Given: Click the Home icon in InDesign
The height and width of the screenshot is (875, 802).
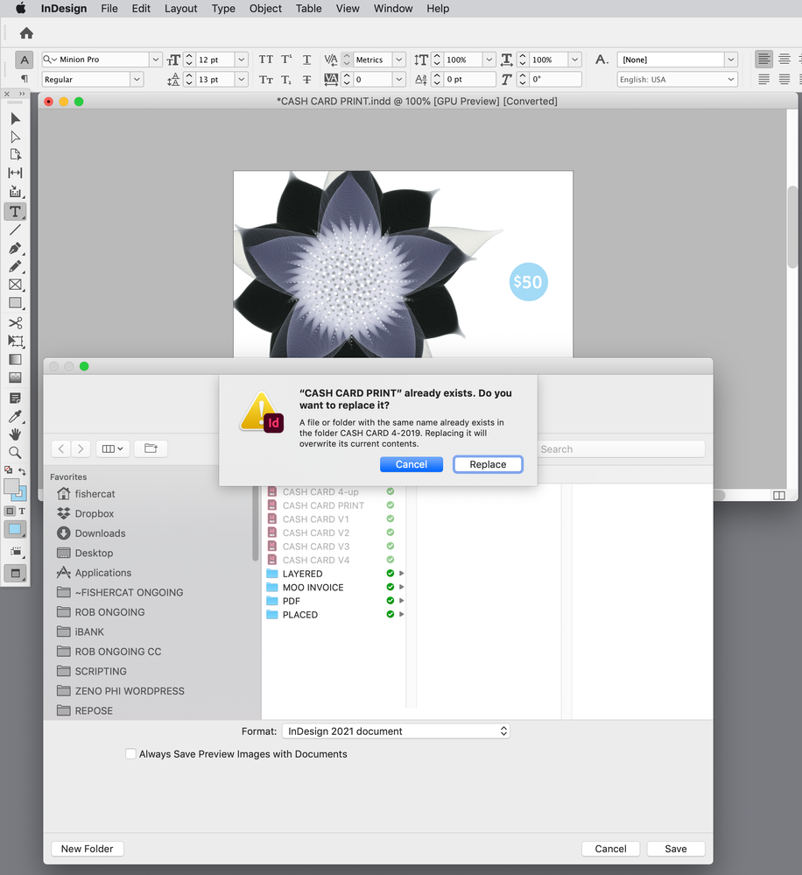Looking at the screenshot, I should tap(26, 33).
